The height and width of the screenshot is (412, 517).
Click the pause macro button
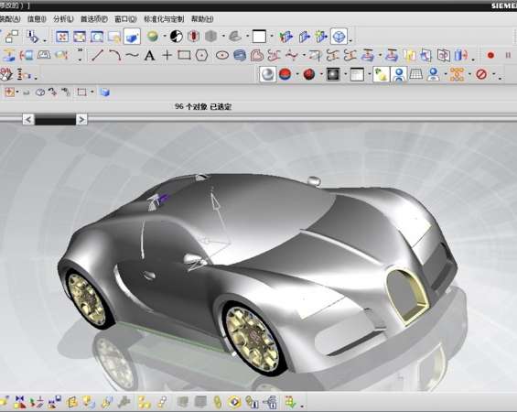[x=508, y=56]
